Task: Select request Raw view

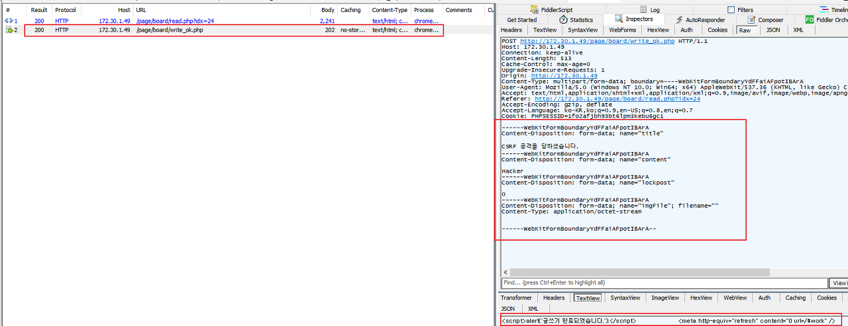Action: [745, 30]
